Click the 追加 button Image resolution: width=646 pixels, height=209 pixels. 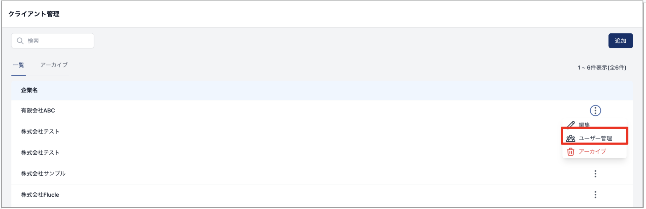(621, 41)
